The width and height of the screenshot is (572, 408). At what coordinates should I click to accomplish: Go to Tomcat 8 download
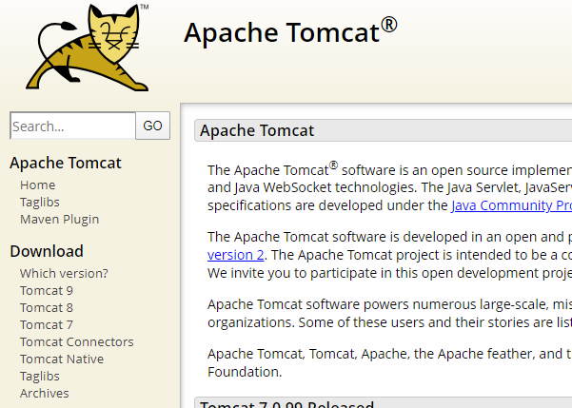click(47, 307)
